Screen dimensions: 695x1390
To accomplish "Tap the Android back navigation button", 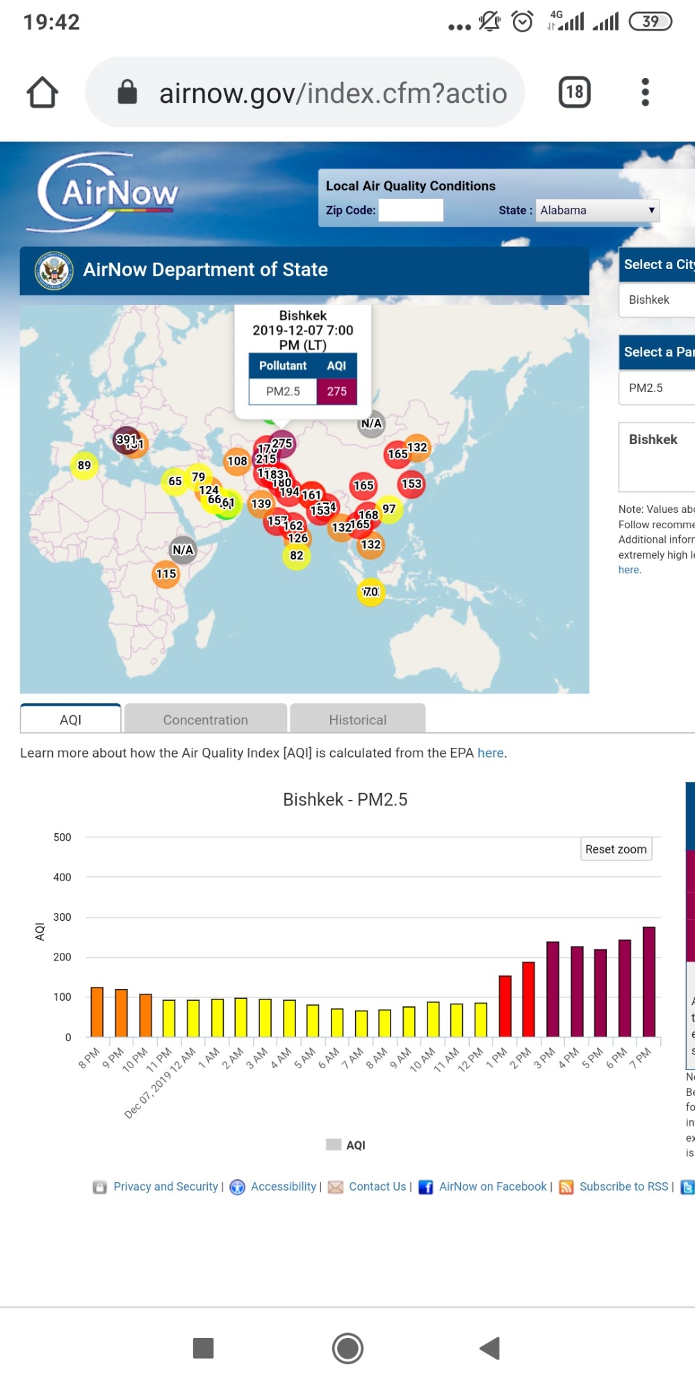I will point(490,1348).
